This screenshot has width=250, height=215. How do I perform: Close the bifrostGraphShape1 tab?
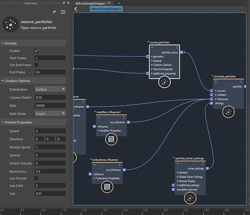(109, 3)
